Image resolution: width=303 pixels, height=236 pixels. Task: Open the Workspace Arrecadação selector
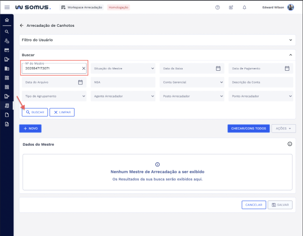[81, 7]
